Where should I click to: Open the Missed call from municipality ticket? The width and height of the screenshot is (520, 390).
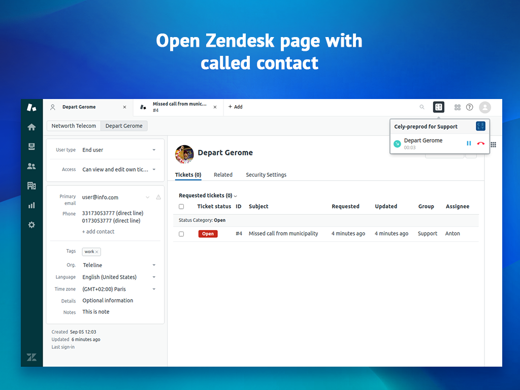point(283,234)
